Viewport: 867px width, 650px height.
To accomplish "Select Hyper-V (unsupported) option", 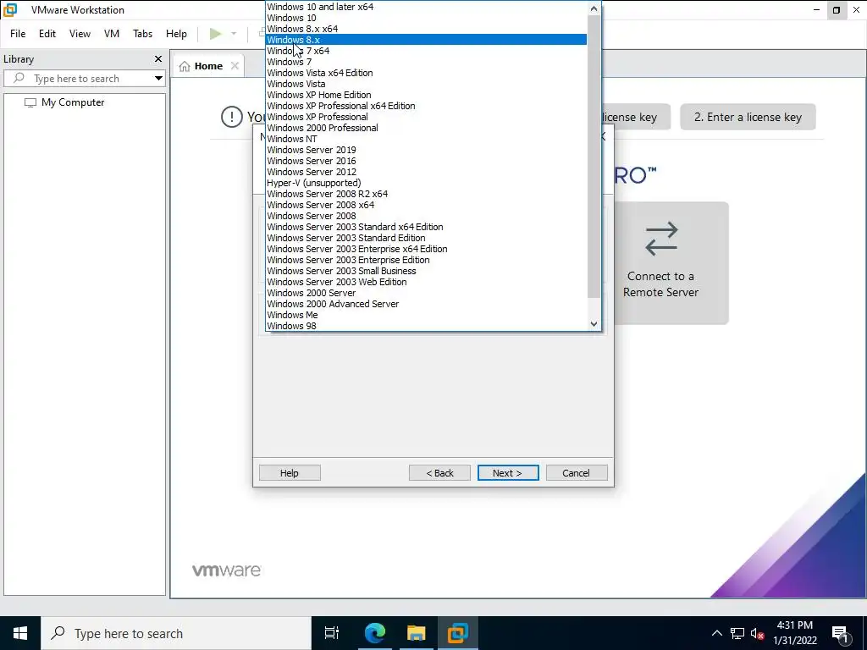I will tap(427, 183).
